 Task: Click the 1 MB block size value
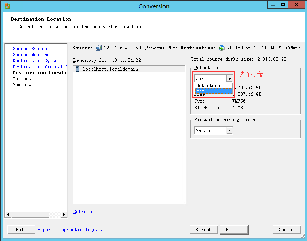point(238,108)
